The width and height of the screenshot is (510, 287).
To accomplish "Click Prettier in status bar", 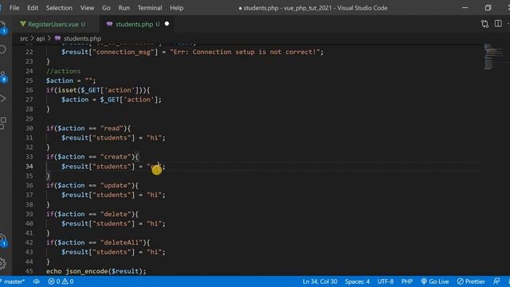I will pos(471,281).
